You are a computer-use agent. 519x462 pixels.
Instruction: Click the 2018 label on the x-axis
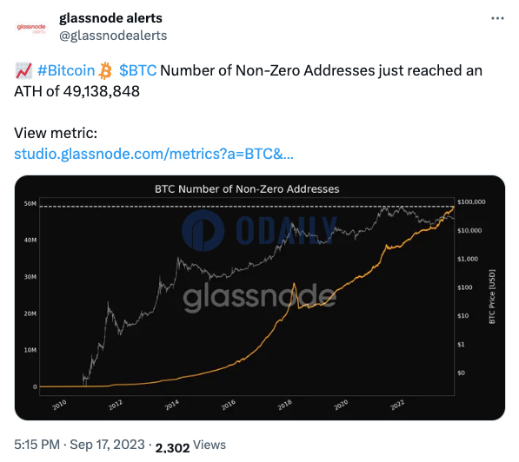[284, 405]
